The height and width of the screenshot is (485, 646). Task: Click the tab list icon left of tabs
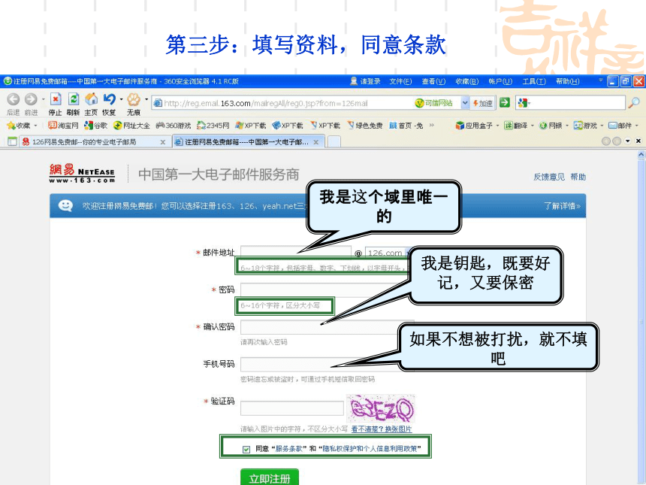(12, 141)
